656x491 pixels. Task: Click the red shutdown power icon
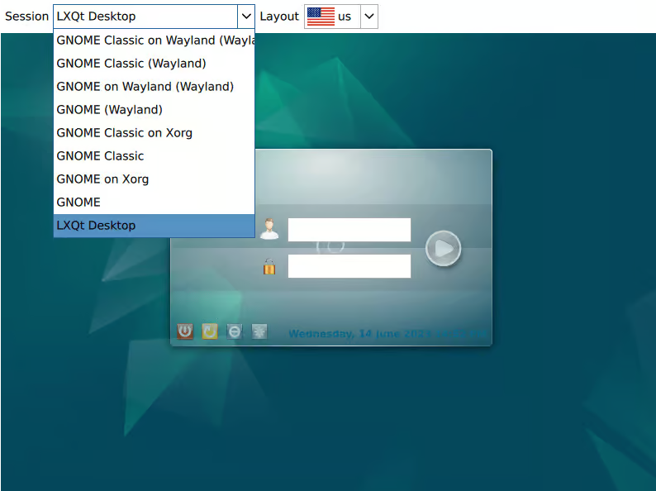(x=185, y=331)
